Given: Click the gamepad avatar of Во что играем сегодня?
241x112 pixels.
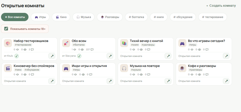Looking at the screenshot, I should [182, 43].
